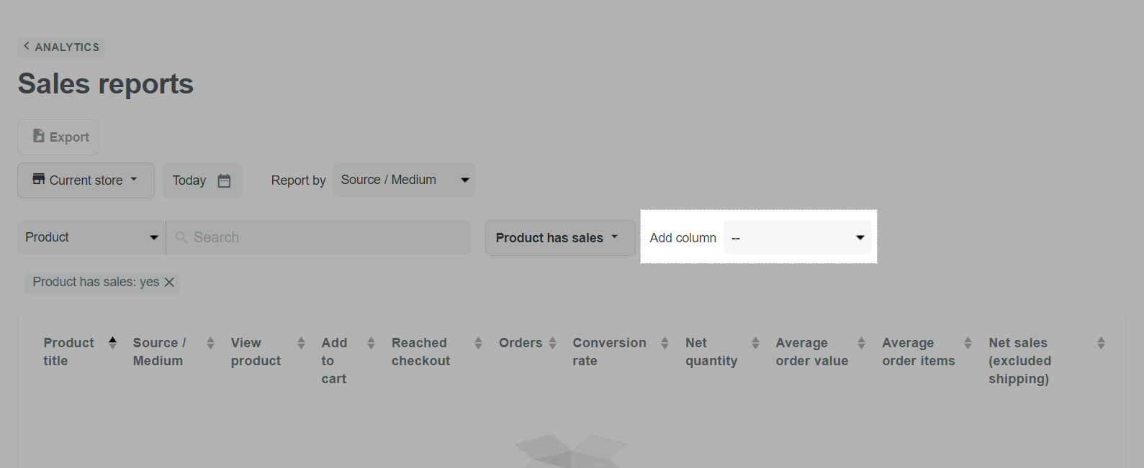This screenshot has height=468, width=1144.
Task: Sort table by View product arrows
Action: tap(301, 343)
